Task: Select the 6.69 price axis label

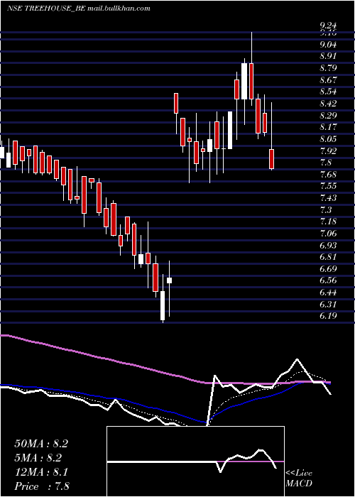Action: 328,269
